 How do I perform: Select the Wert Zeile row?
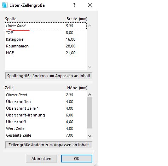click(x=46, y=128)
